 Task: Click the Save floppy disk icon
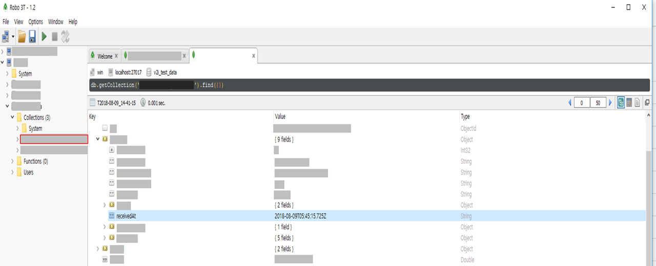[x=32, y=36]
